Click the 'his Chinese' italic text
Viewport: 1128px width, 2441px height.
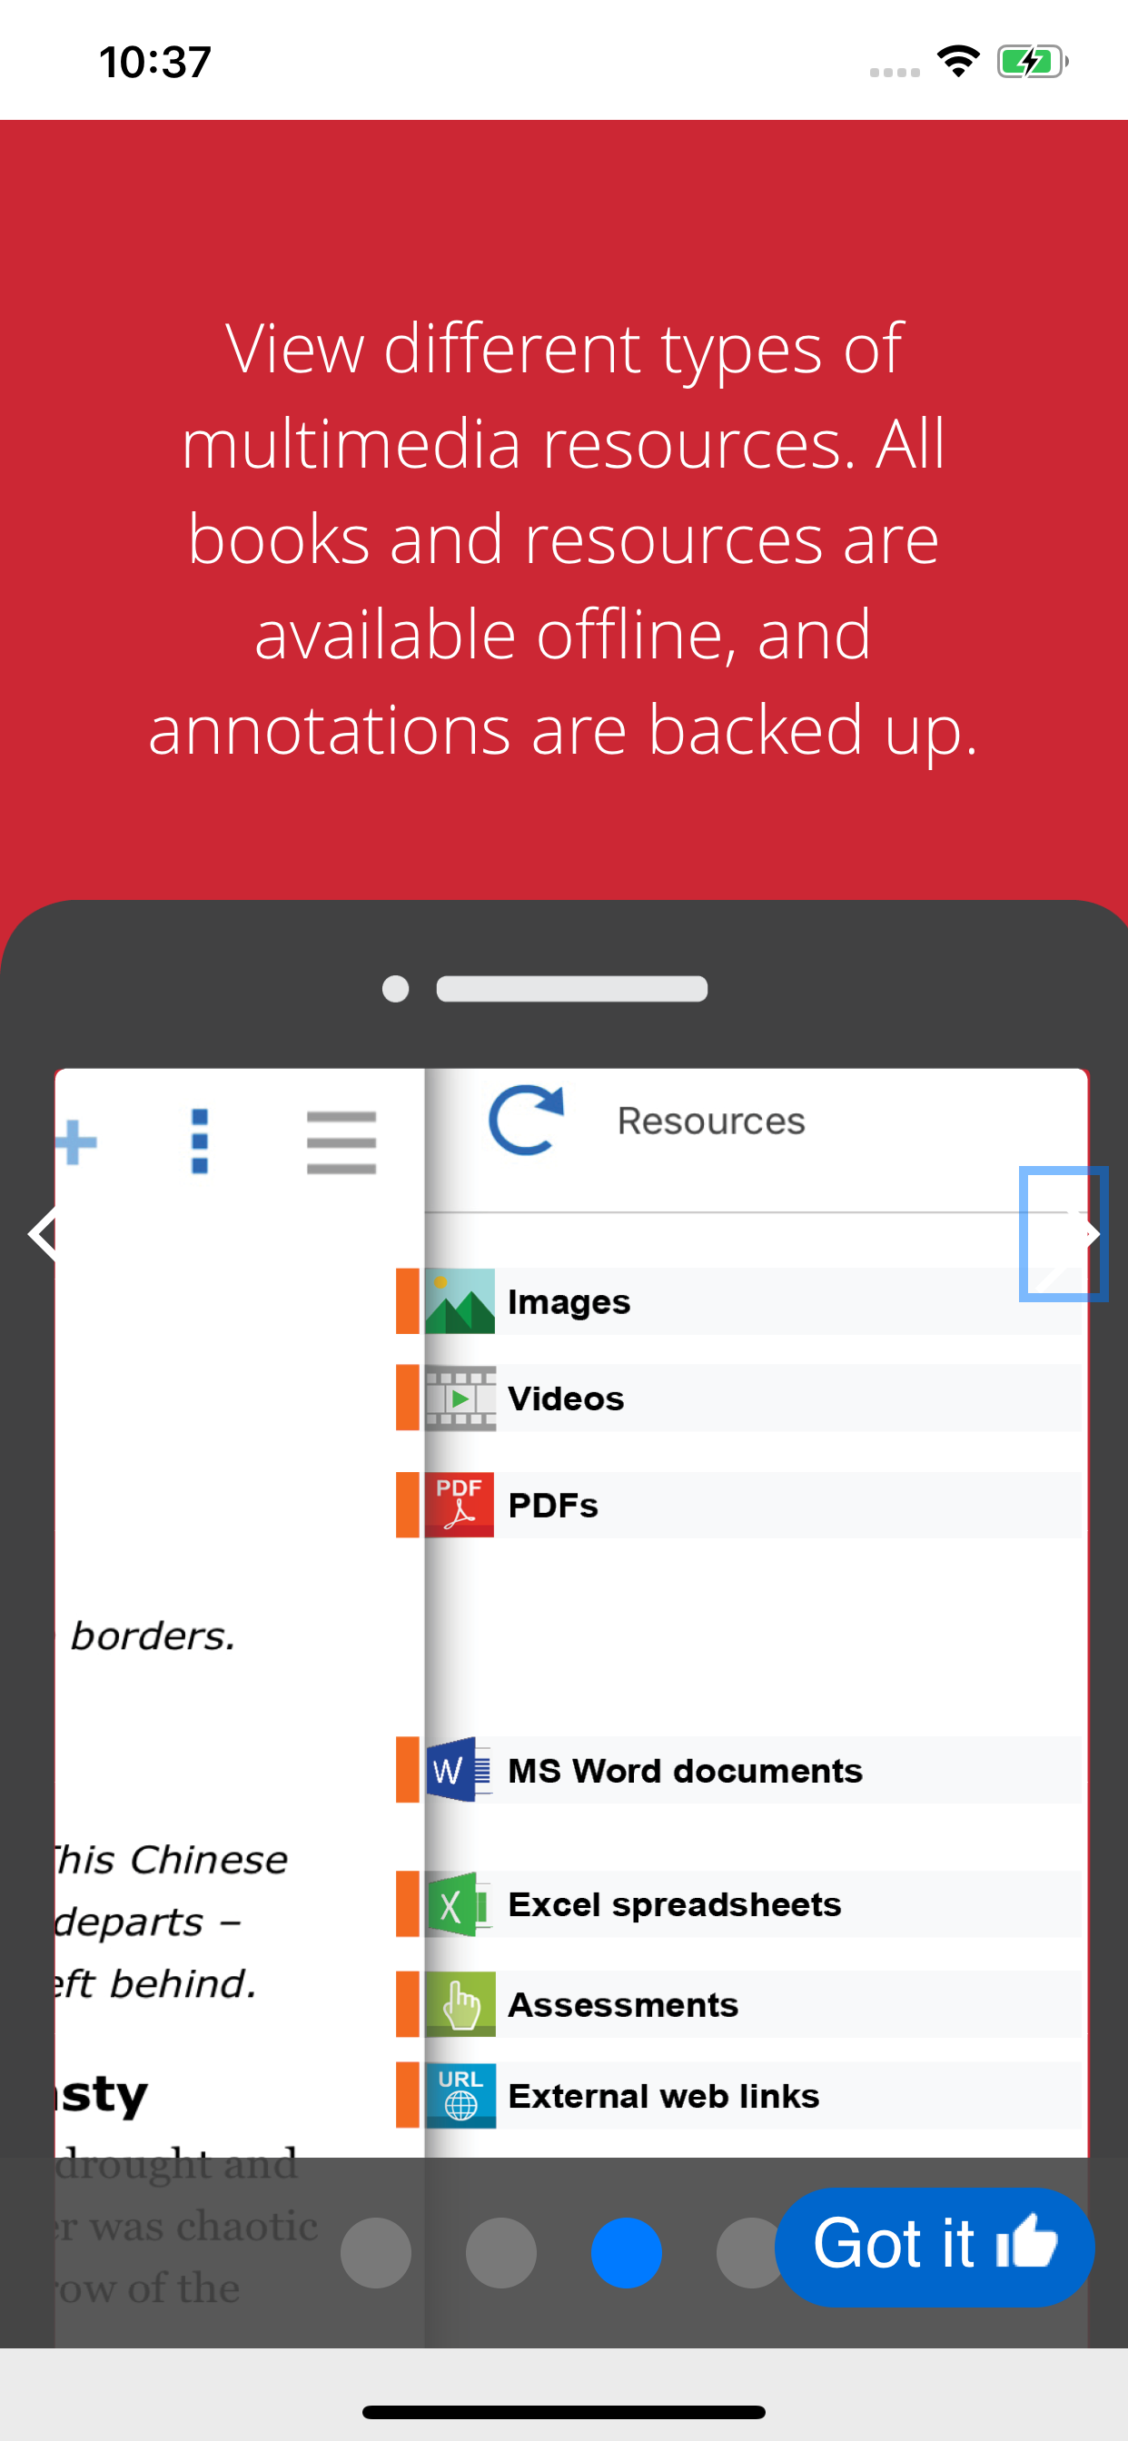pyautogui.click(x=172, y=1860)
